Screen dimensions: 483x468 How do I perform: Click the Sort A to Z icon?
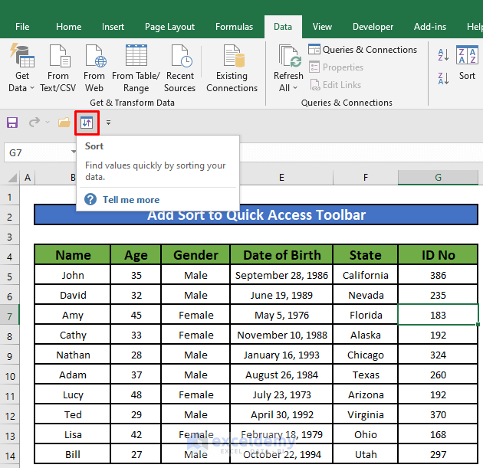443,55
